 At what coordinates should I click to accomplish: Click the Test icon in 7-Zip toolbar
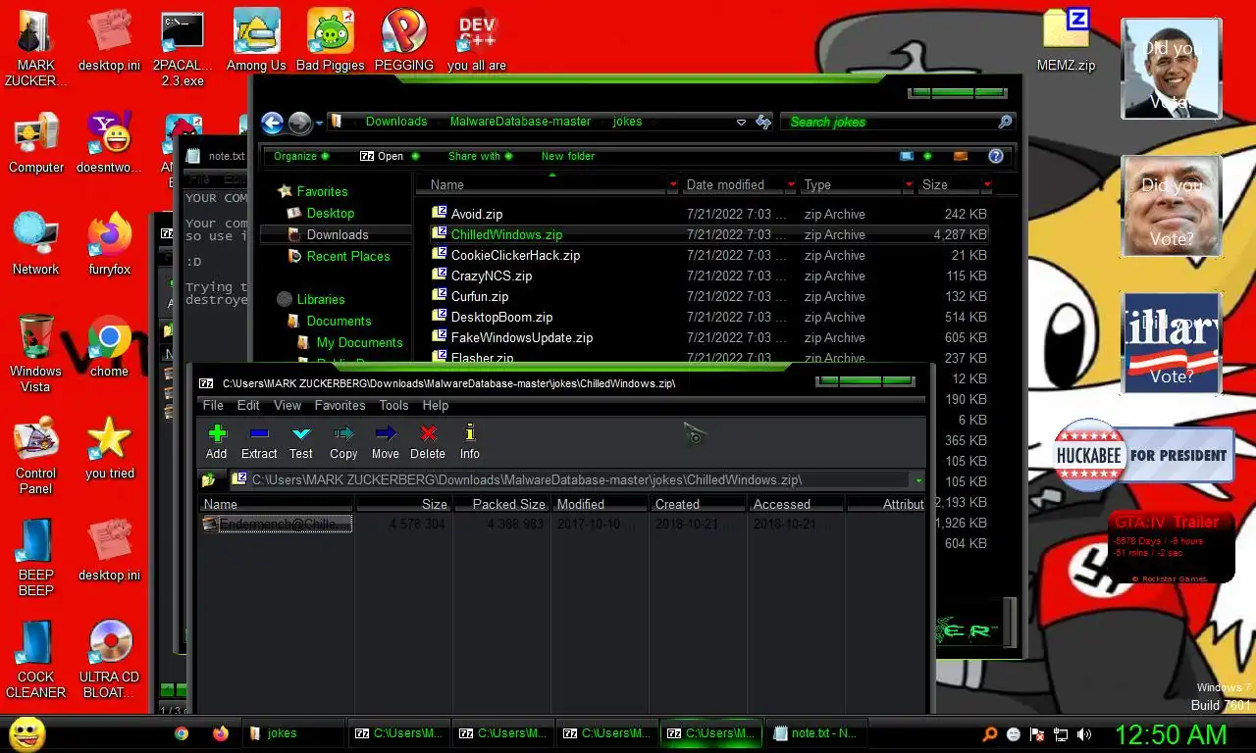301,433
